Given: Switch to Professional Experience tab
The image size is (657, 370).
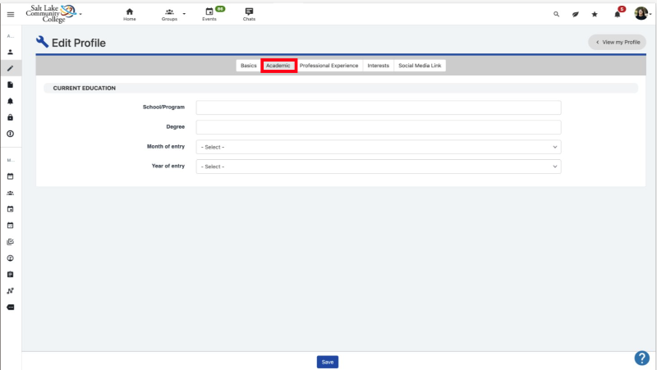Looking at the screenshot, I should point(328,66).
